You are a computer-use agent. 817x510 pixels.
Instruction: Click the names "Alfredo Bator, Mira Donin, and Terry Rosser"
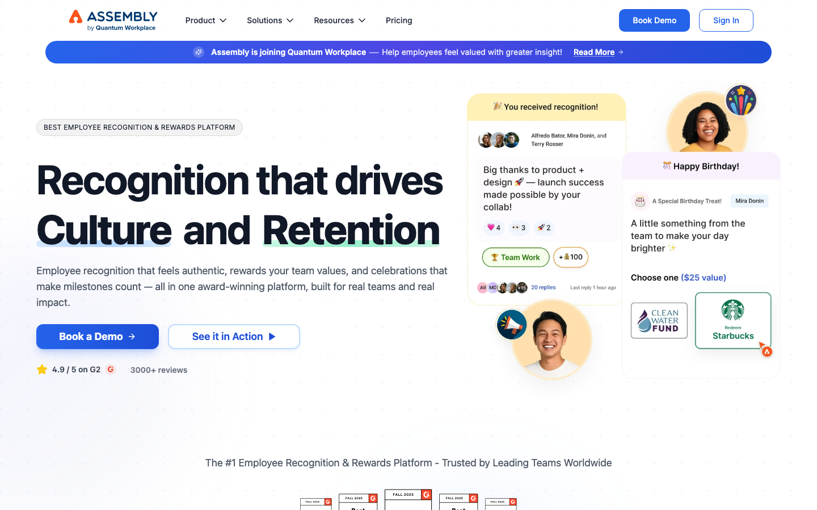click(x=569, y=140)
